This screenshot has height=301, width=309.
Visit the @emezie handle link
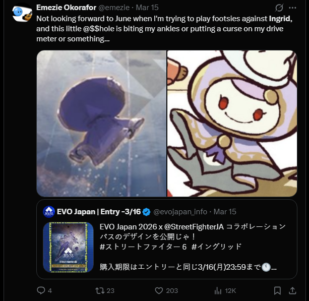click(114, 8)
